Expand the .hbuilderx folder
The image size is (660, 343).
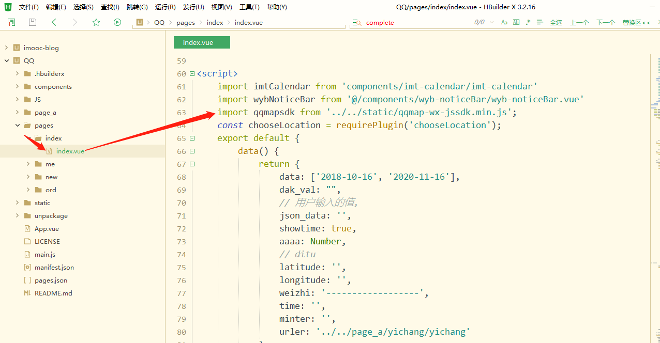tap(17, 73)
